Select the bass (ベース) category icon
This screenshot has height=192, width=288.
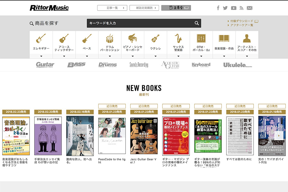point(87,38)
